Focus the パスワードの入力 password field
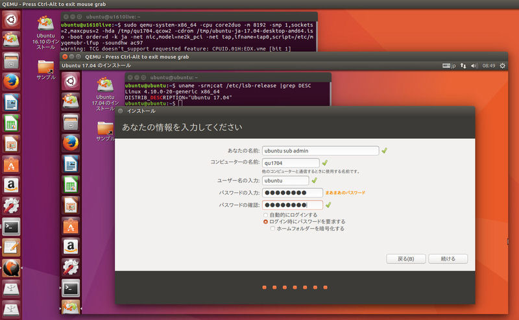This screenshot has height=320, width=519. (x=293, y=193)
